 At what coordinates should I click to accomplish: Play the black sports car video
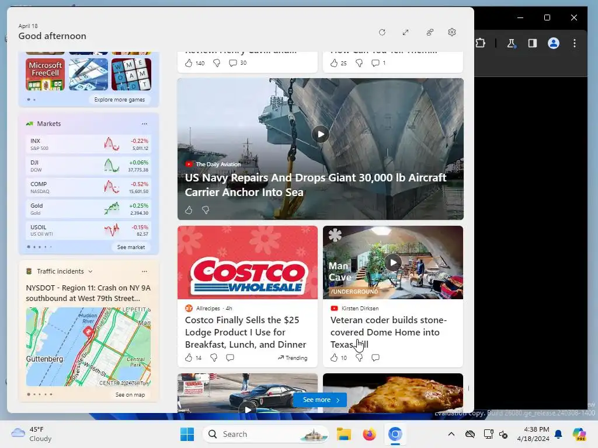point(248,409)
